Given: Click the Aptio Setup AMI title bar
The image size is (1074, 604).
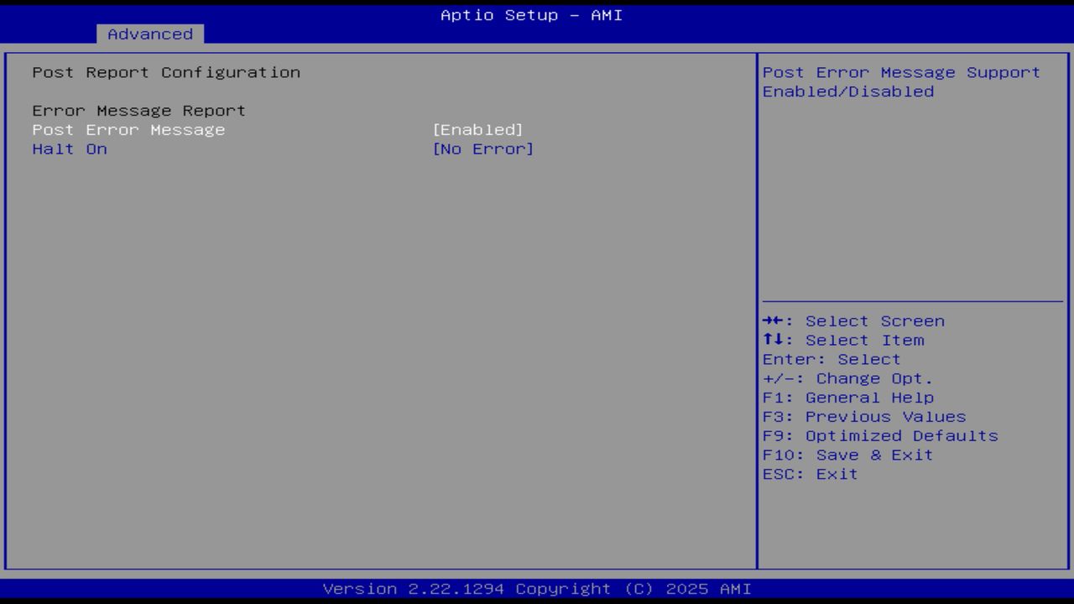Looking at the screenshot, I should [531, 14].
